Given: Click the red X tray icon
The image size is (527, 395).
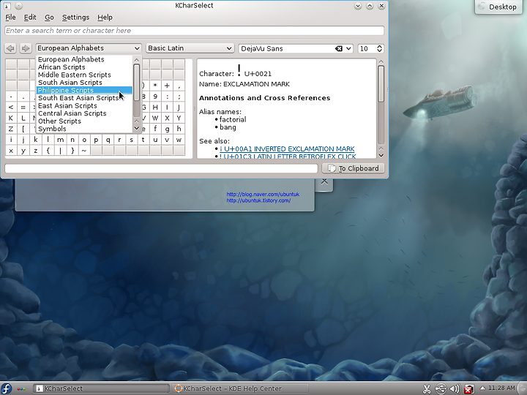Looking at the screenshot, I should 468,389.
